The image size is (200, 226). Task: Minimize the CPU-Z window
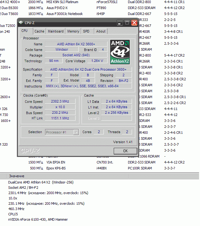119,23
